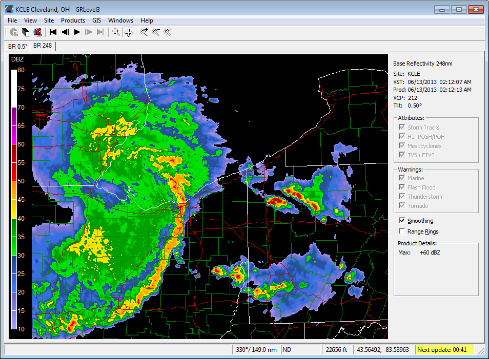Click the grayed-out globe connection icon
Screen dimensions: 489x359
pyautogui.click(x=14, y=32)
